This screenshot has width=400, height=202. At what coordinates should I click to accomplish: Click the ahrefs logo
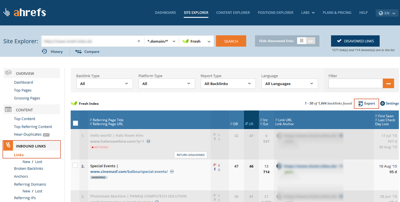(25, 12)
